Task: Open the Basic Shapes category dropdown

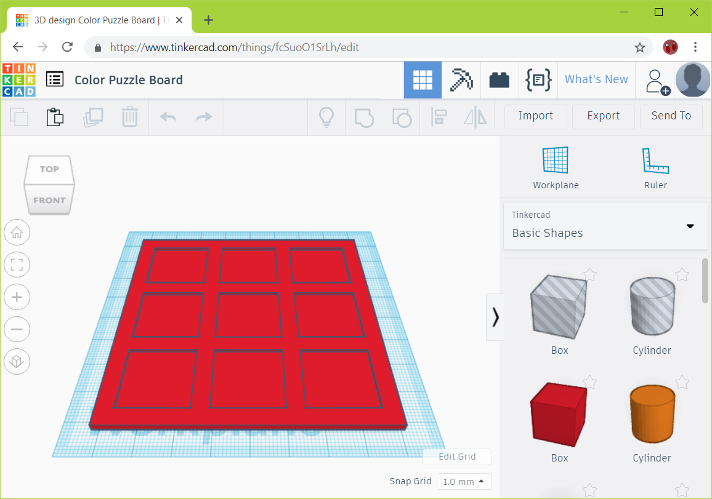Action: click(689, 226)
